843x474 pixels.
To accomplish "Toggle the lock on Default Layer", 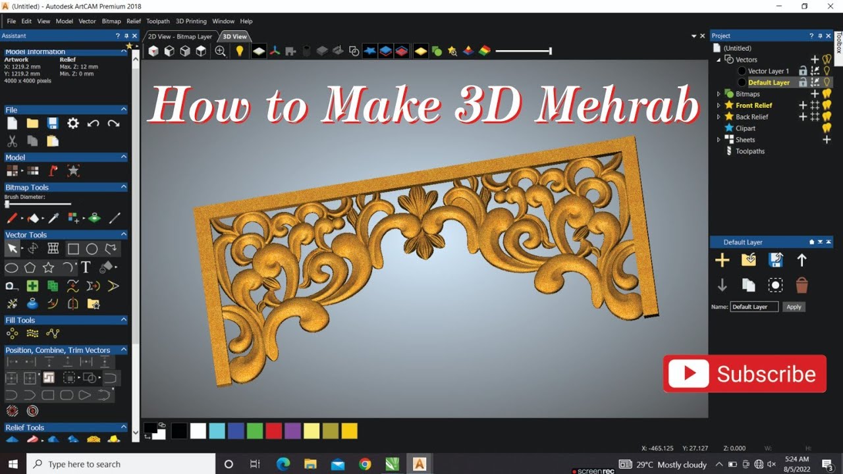I will click(x=803, y=82).
